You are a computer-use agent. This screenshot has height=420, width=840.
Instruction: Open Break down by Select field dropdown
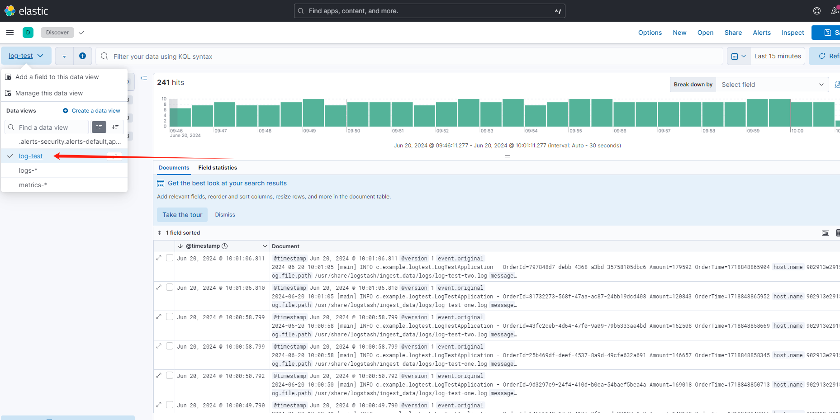(x=772, y=85)
